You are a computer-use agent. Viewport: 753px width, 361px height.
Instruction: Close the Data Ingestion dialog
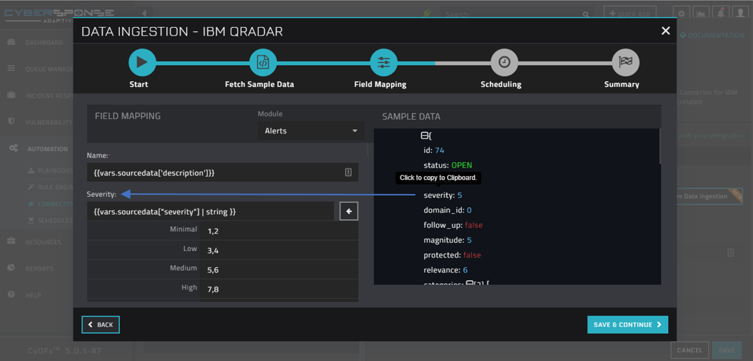(x=665, y=31)
